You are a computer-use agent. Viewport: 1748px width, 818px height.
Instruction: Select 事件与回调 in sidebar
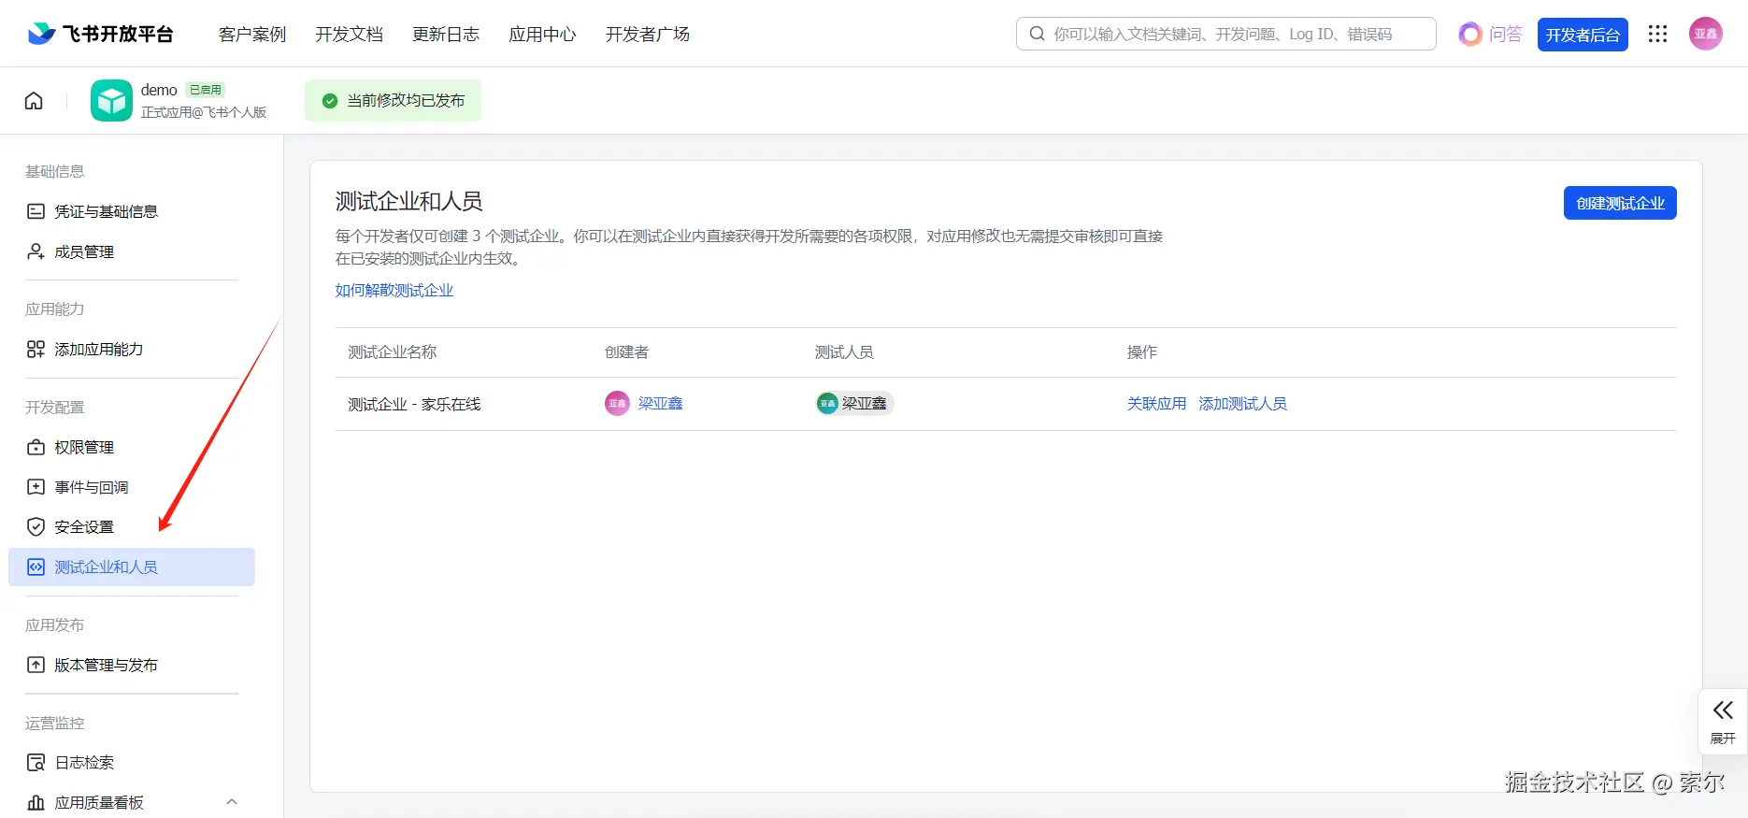tap(132, 487)
